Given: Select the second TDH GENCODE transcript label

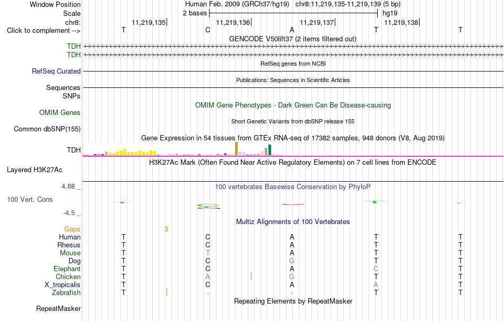Looking at the screenshot, I should coord(74,55).
